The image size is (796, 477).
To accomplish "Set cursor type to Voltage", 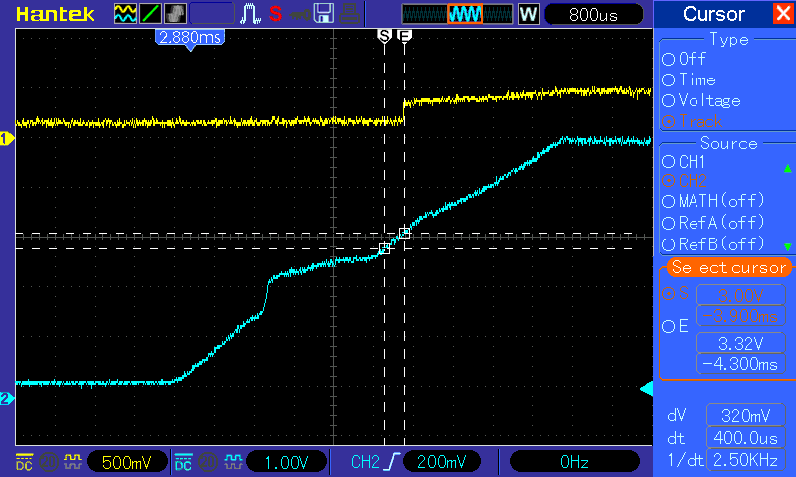I will 701,101.
